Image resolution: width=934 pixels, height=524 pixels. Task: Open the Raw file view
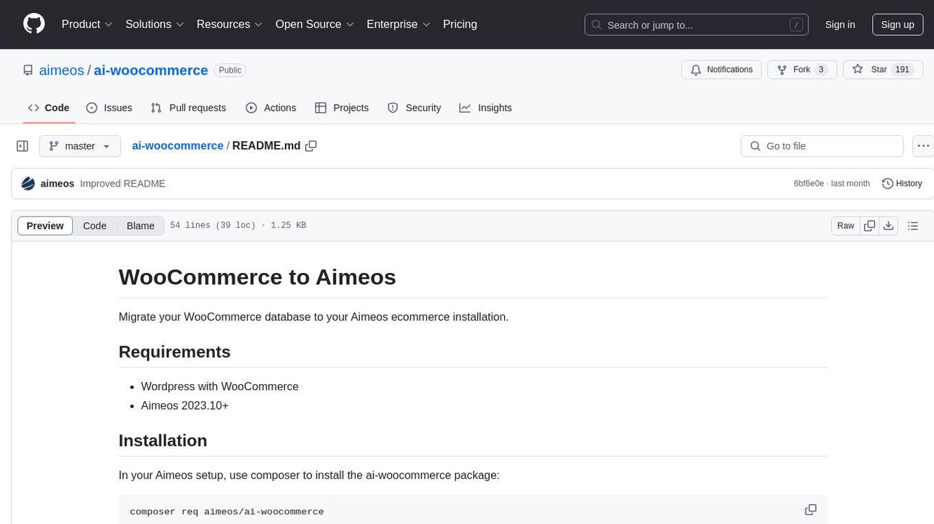point(845,226)
